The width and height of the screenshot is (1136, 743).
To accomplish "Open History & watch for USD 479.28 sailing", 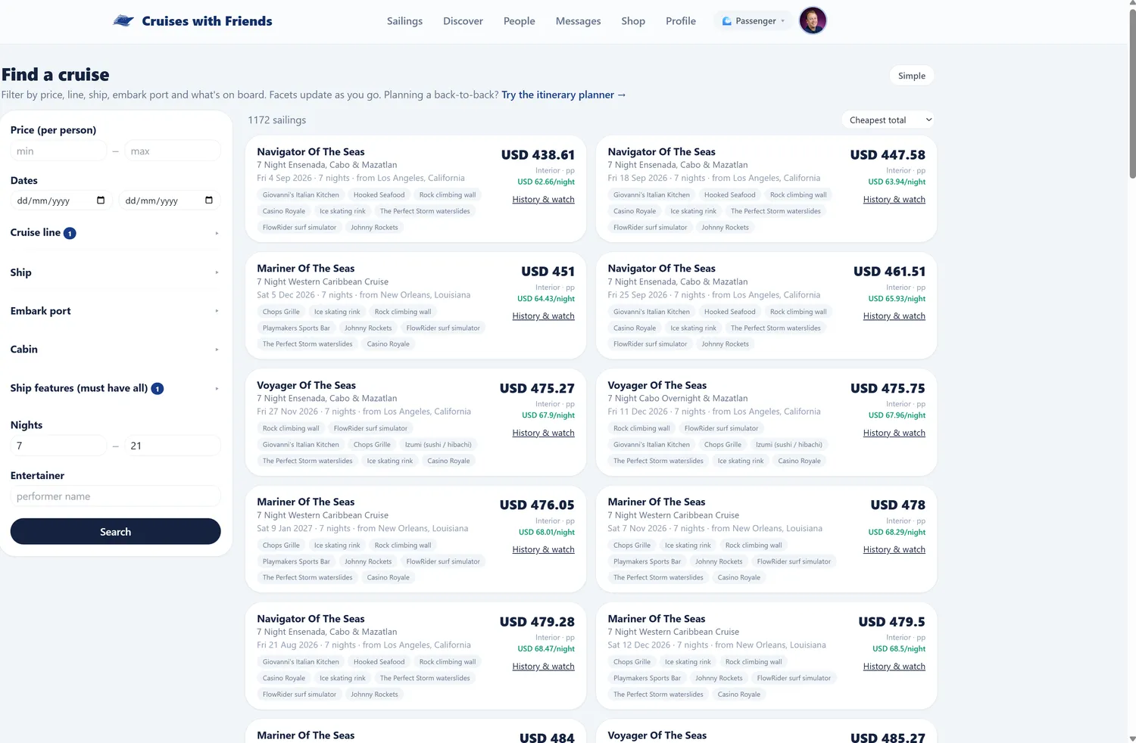I will coord(543,667).
